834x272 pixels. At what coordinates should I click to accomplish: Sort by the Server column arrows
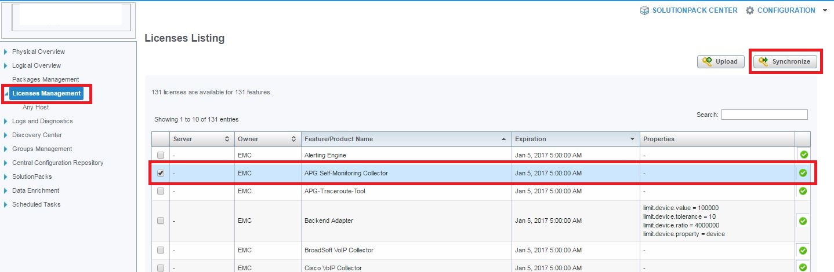coord(227,139)
